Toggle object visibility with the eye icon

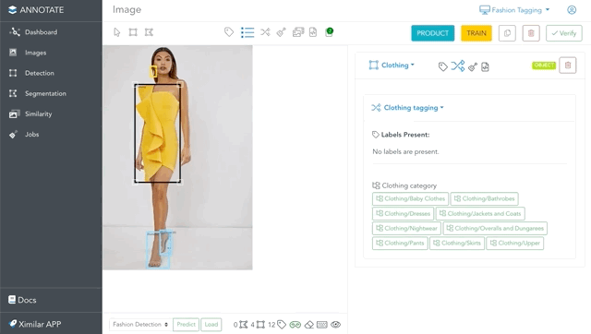pos(335,325)
